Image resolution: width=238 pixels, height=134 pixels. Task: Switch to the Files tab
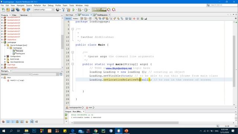click(x=14, y=15)
